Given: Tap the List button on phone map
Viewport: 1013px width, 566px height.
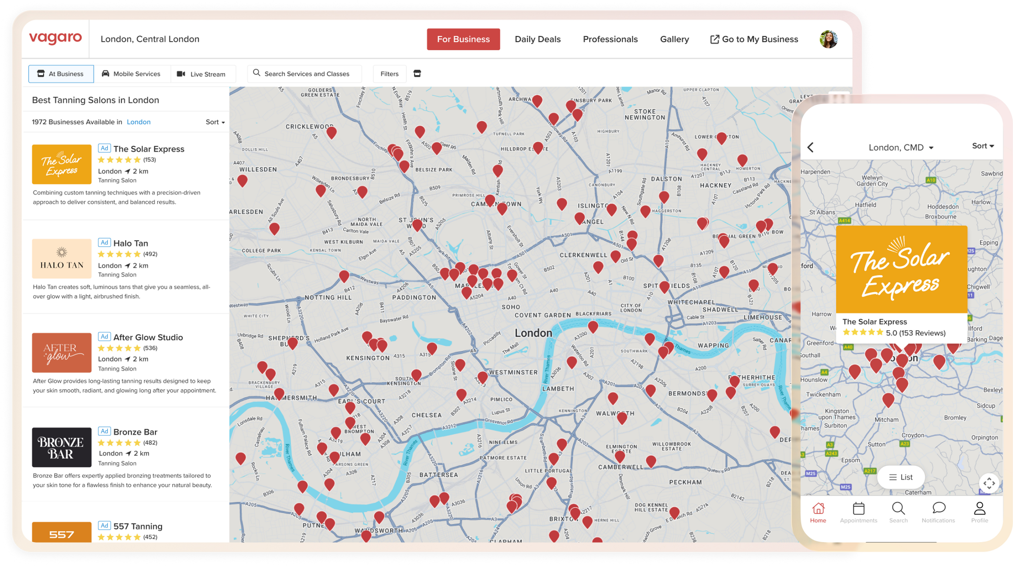Looking at the screenshot, I should coord(901,477).
